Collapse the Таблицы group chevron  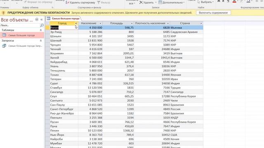(x=41, y=30)
